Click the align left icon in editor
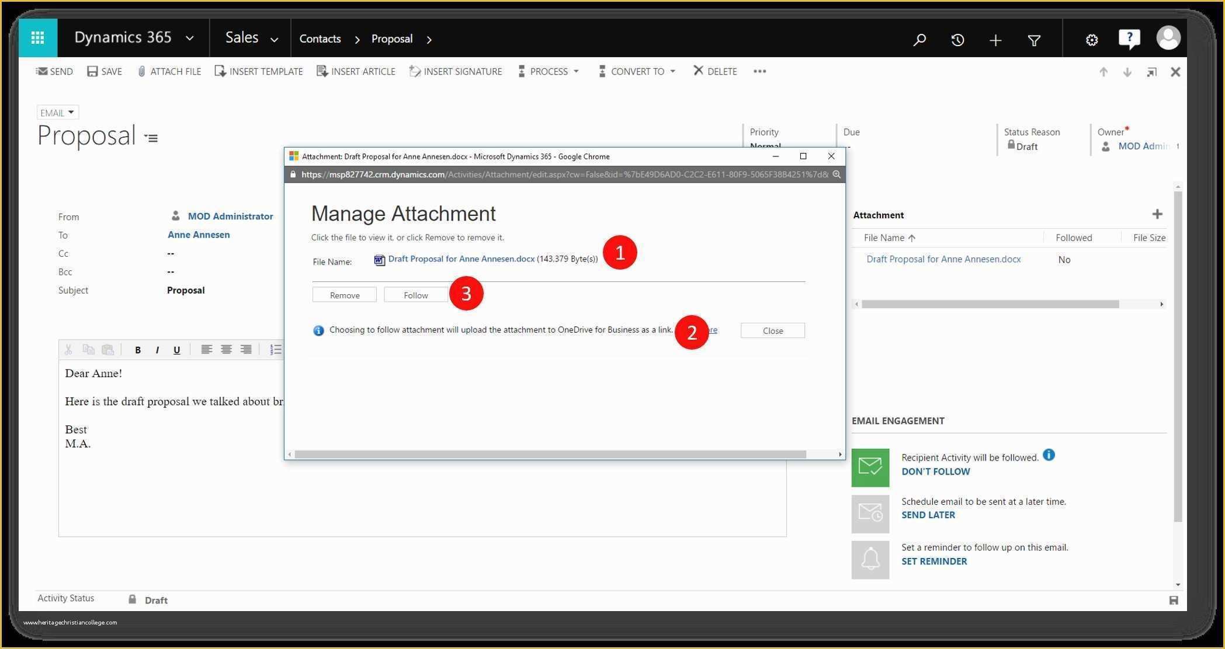The image size is (1225, 649). tap(206, 349)
